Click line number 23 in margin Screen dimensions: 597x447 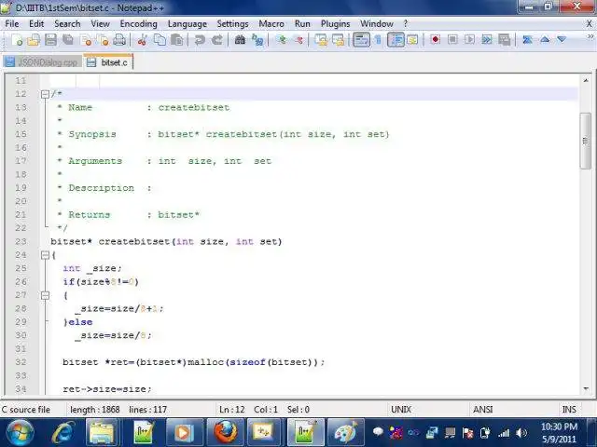(21, 241)
